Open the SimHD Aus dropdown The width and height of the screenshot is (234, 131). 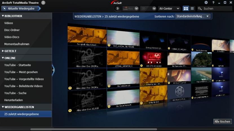click(136, 8)
